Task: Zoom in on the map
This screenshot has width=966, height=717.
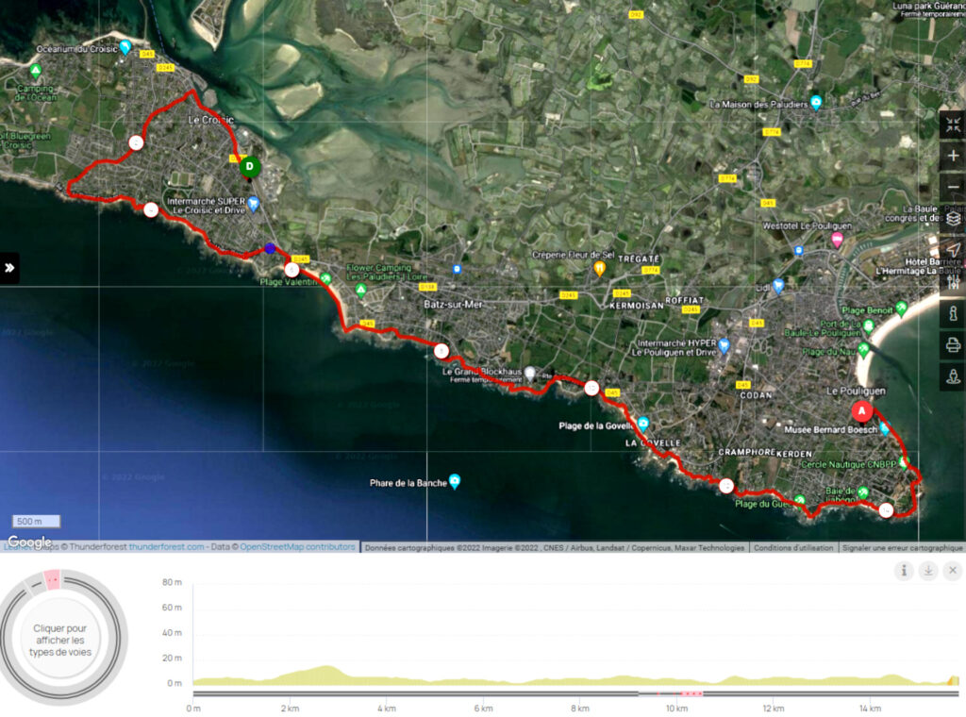Action: [x=953, y=156]
